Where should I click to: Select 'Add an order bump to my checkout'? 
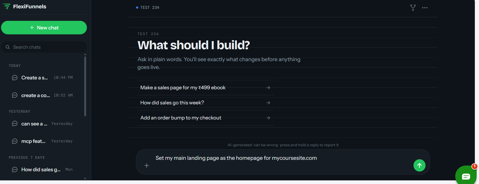(x=205, y=118)
